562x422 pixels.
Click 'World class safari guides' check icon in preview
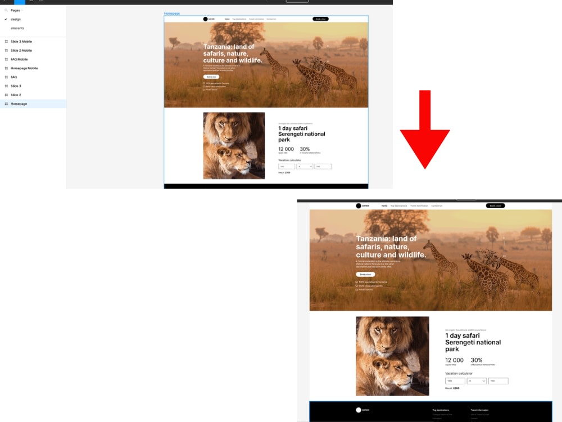tap(357, 286)
